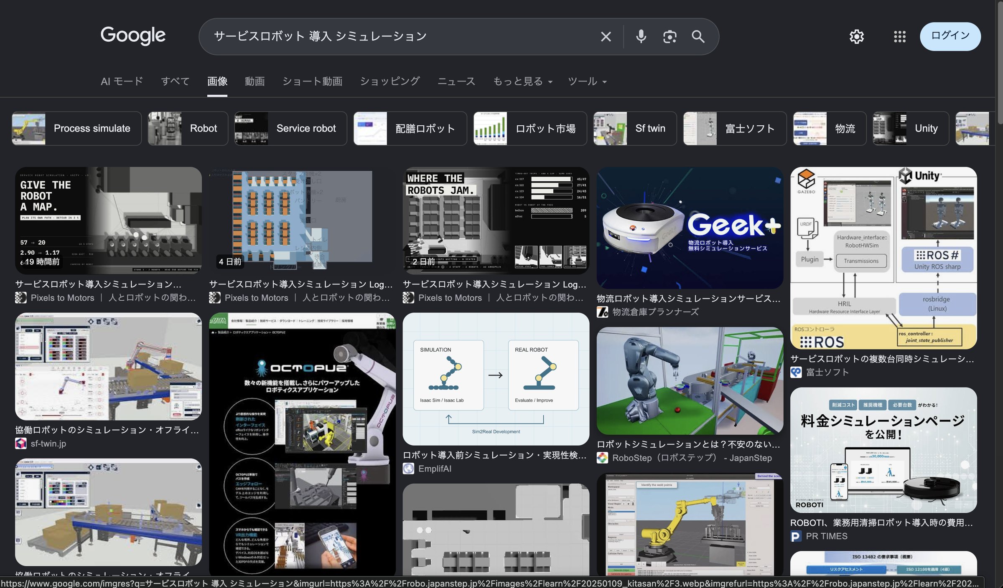Image resolution: width=1003 pixels, height=588 pixels.
Task: Click the EmplifAI site favicon
Action: tap(408, 469)
